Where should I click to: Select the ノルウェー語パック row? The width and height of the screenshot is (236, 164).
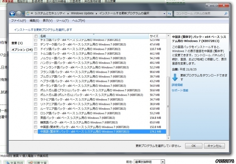(x=102, y=58)
